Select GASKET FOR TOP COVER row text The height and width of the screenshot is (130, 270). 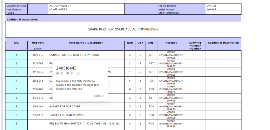tap(65, 106)
